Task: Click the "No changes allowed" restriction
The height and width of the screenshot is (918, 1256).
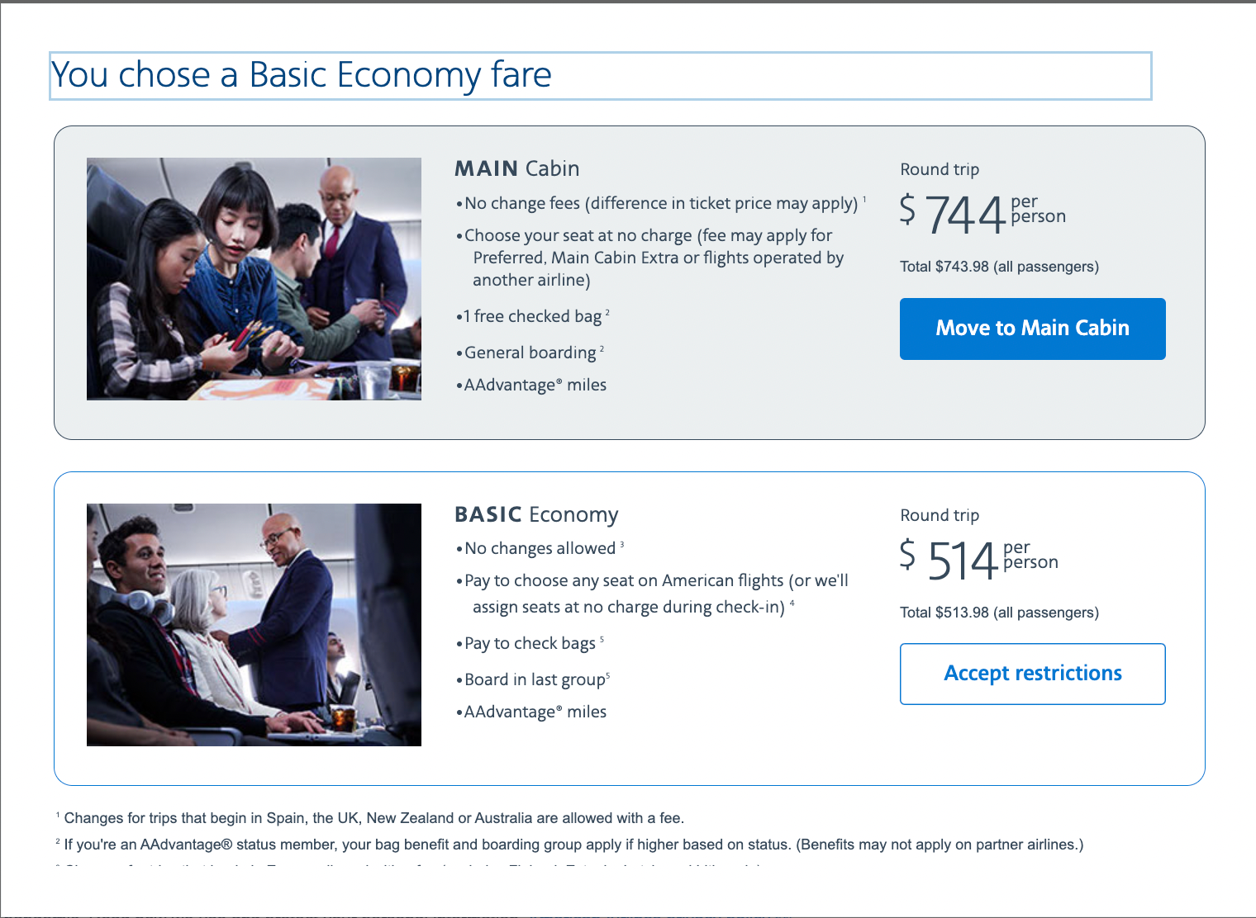Action: click(540, 548)
